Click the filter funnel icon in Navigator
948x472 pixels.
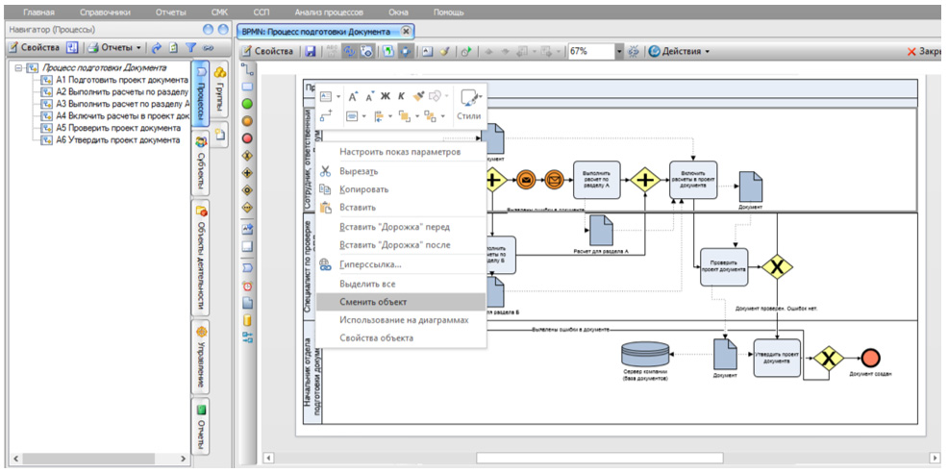point(190,47)
